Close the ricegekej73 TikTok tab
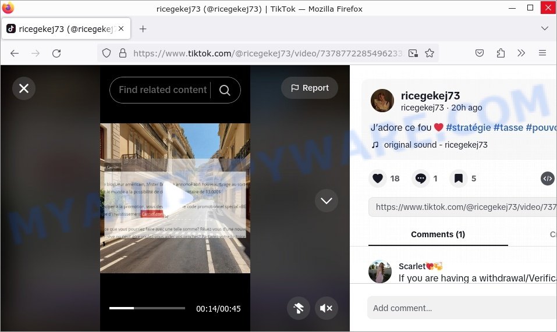 pyautogui.click(x=121, y=28)
